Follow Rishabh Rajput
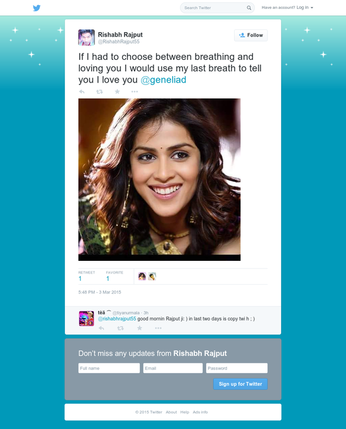 point(251,35)
